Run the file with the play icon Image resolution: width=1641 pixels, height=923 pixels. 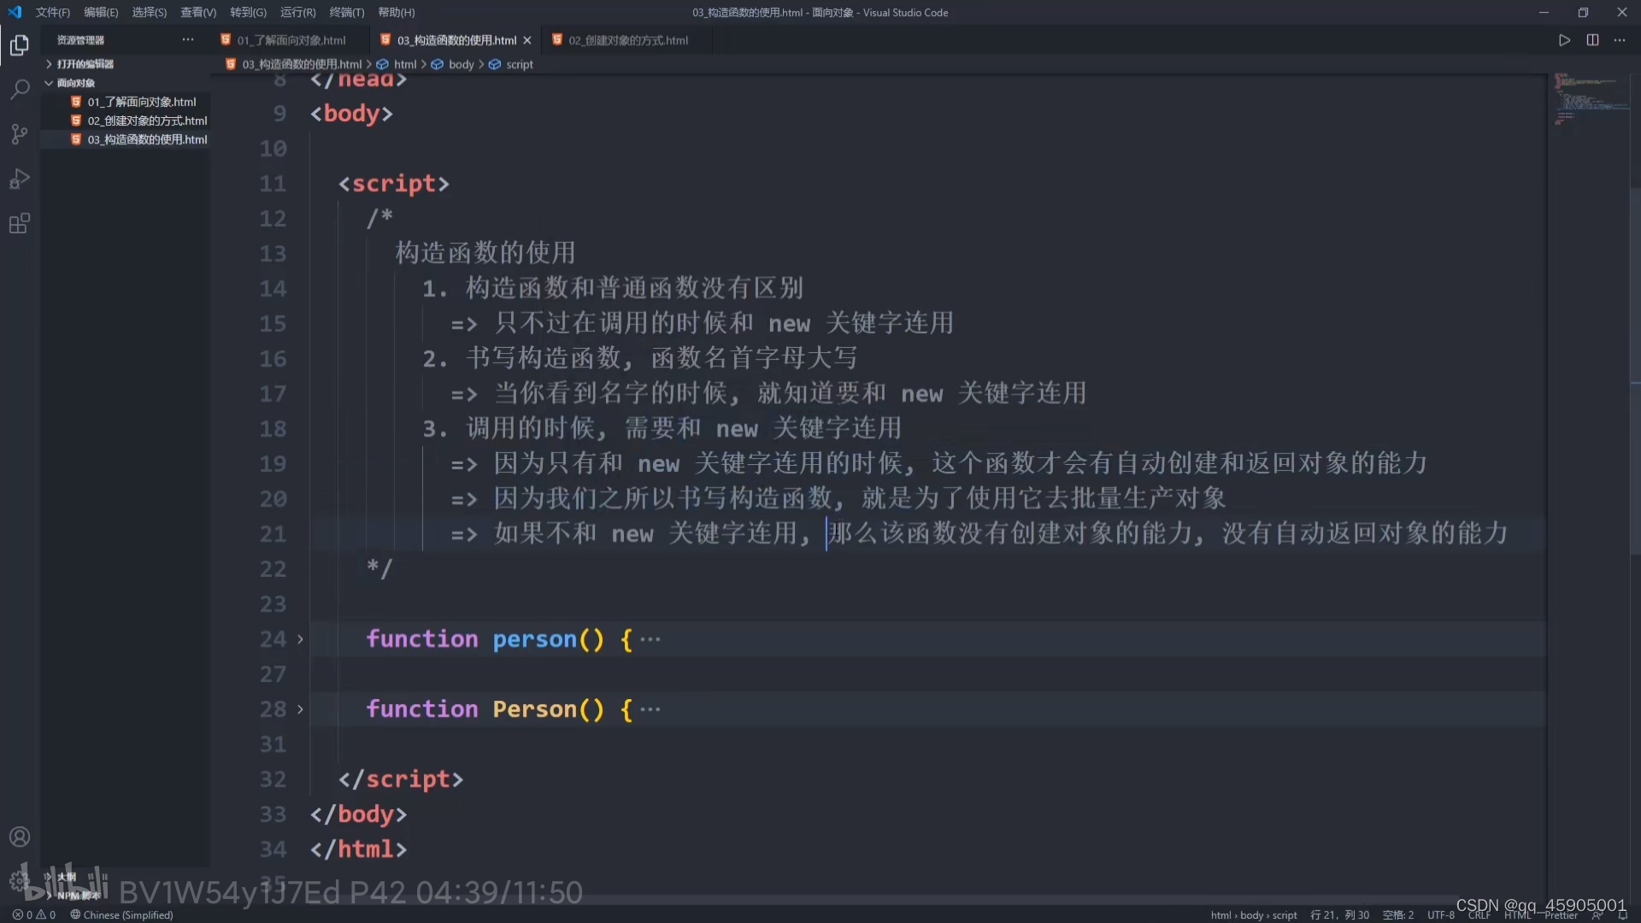point(1564,39)
